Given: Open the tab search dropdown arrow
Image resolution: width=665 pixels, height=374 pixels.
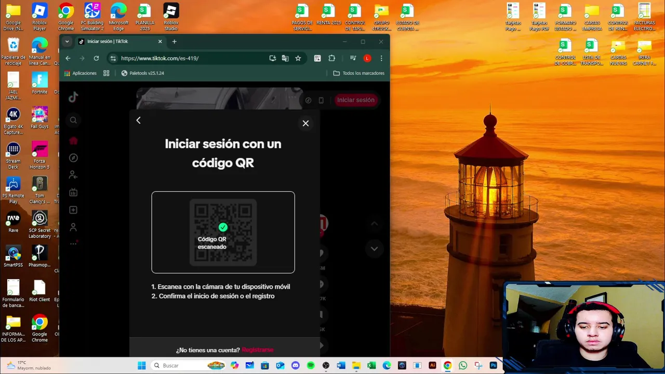Looking at the screenshot, I should tap(67, 42).
